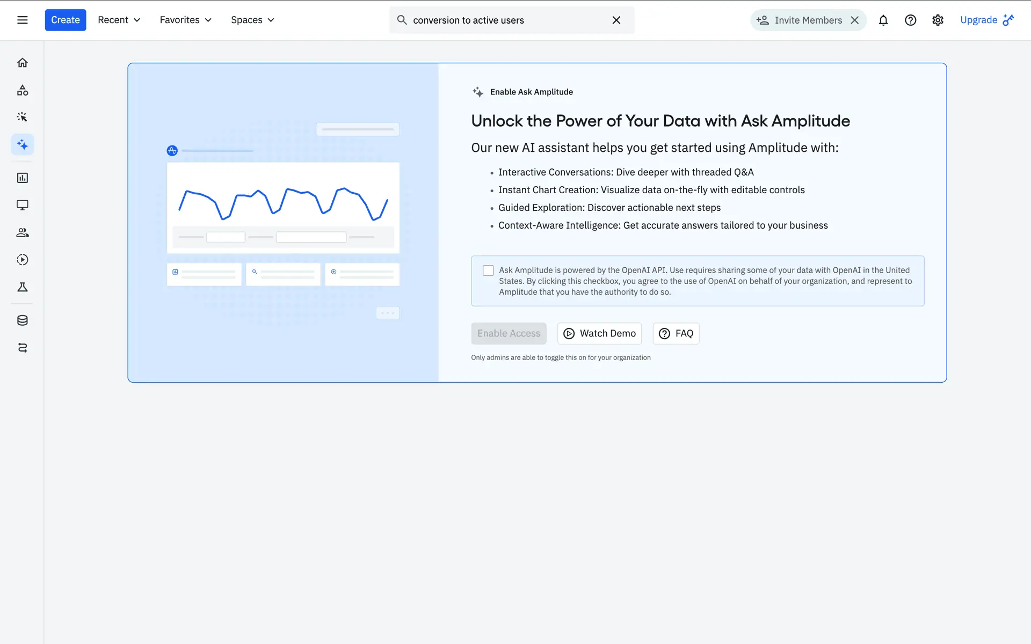This screenshot has width=1031, height=644.
Task: Open the Home sidebar icon
Action: coord(22,63)
